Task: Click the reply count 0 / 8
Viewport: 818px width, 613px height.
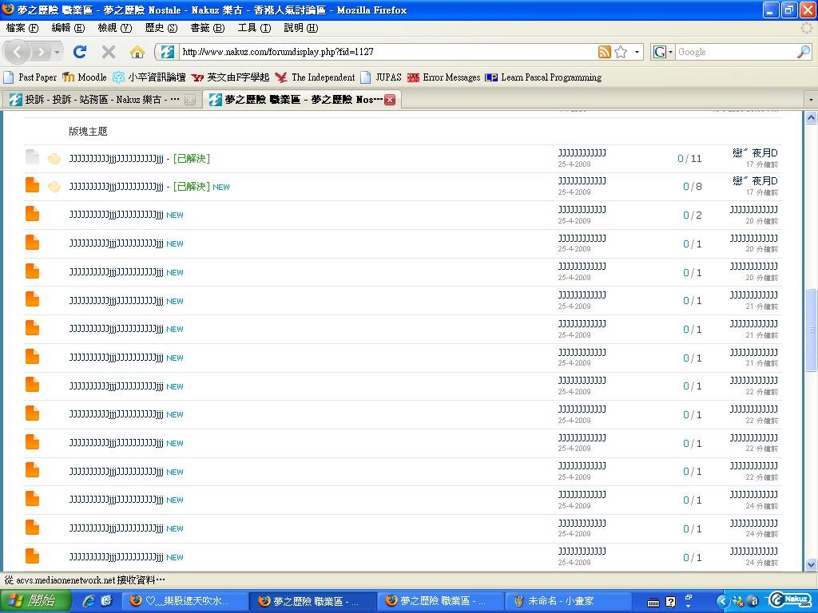Action: [x=693, y=187]
